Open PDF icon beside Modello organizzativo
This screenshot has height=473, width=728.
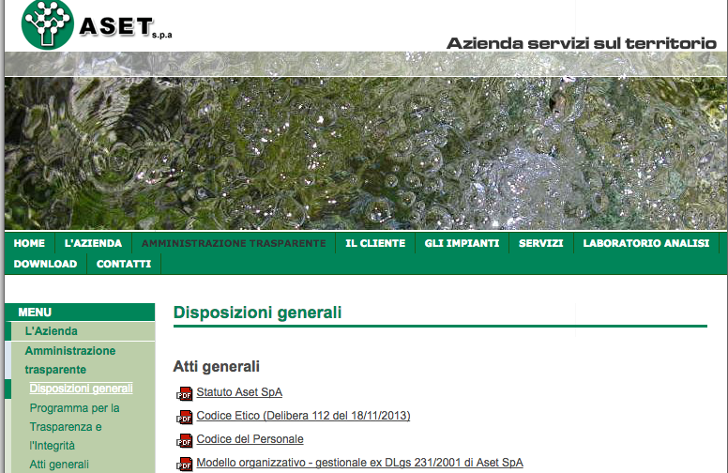coord(184,464)
